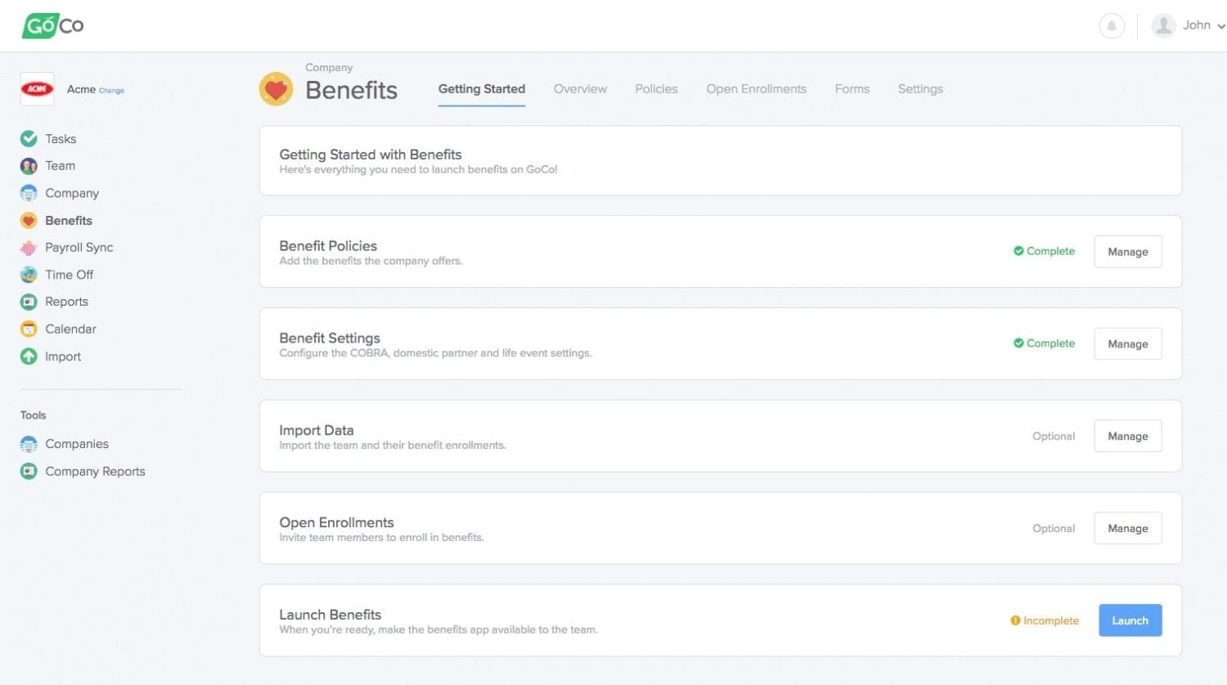The height and width of the screenshot is (685, 1227).
Task: Click the Acme company logo thumbnail
Action: (x=37, y=89)
